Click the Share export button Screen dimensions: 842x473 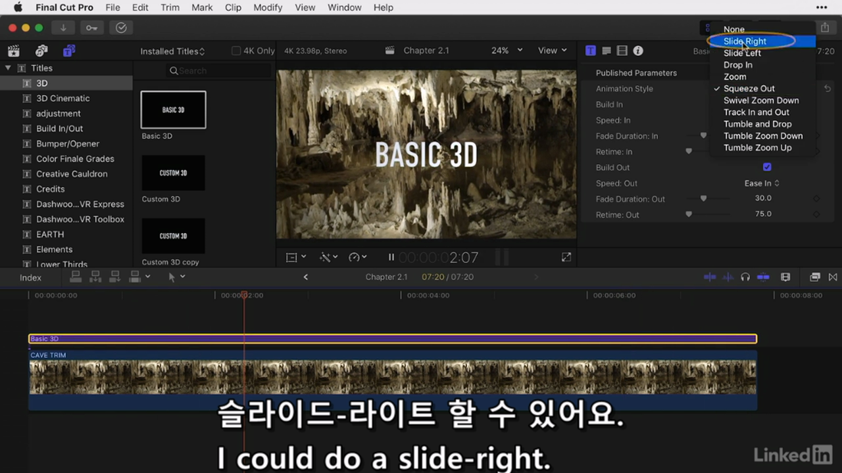pos(825,28)
